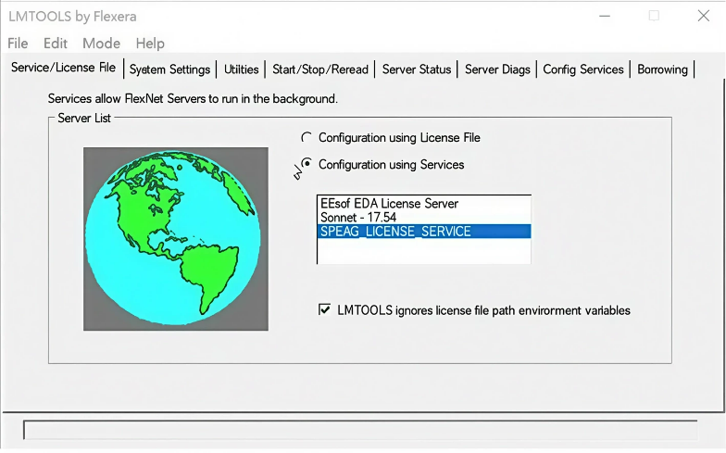Switch to the Config Services tab
This screenshot has height=453, width=726.
tap(582, 69)
